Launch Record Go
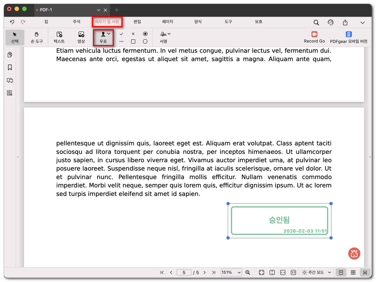Screen dimensions: 376x282 pos(314,37)
